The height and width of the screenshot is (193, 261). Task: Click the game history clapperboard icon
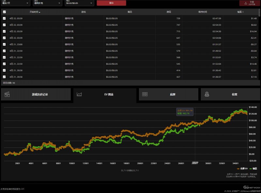8,94
